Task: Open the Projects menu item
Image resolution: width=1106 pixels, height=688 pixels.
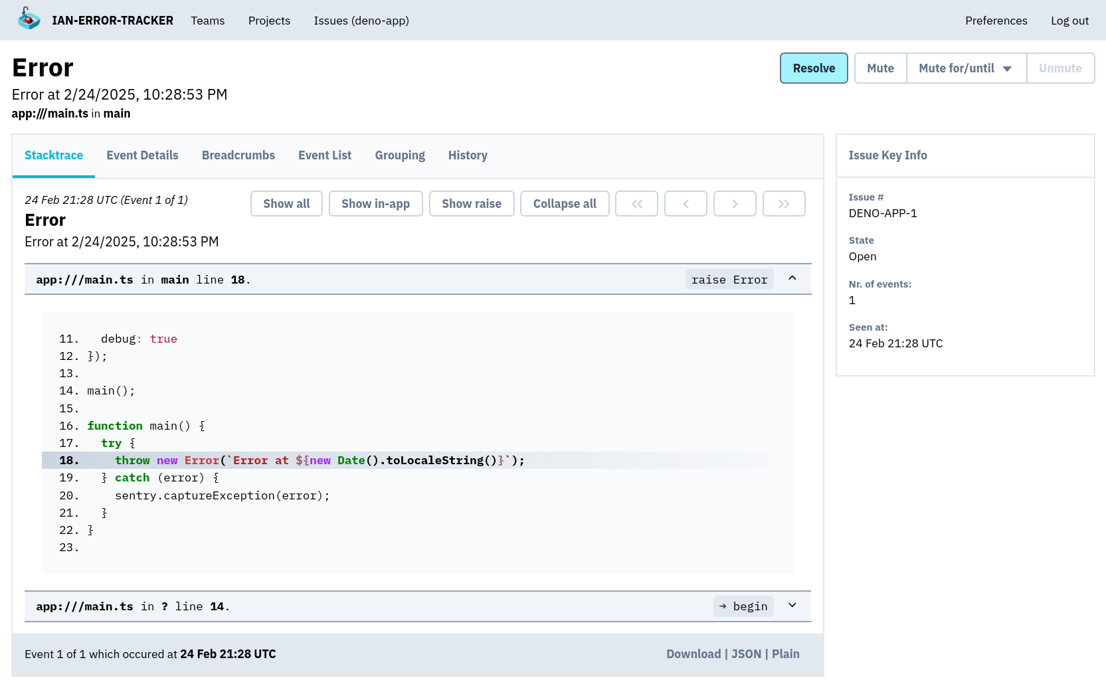Action: click(269, 21)
